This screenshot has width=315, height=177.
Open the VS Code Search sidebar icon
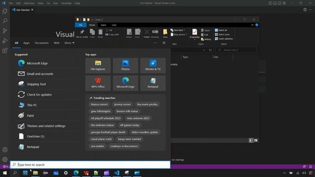tap(5, 21)
